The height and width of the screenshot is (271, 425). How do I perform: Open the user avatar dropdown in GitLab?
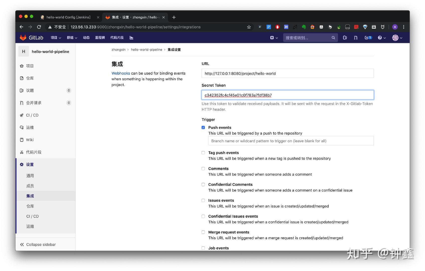(x=397, y=38)
